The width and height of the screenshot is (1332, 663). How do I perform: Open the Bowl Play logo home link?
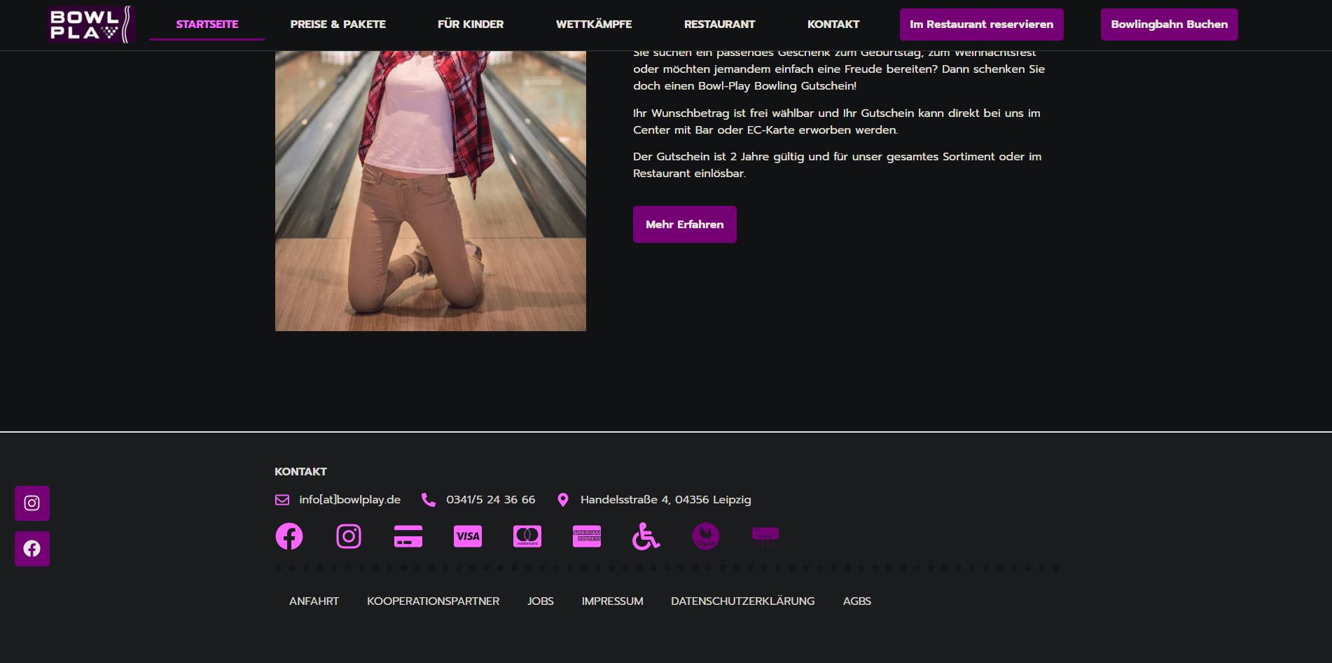(x=91, y=25)
